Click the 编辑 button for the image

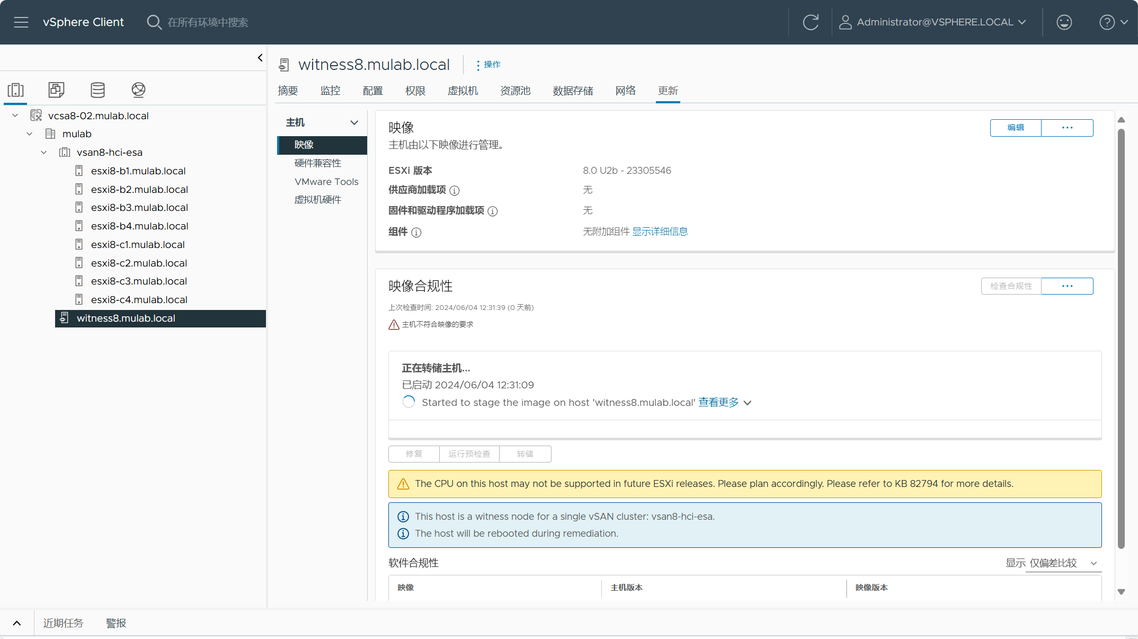point(1016,128)
